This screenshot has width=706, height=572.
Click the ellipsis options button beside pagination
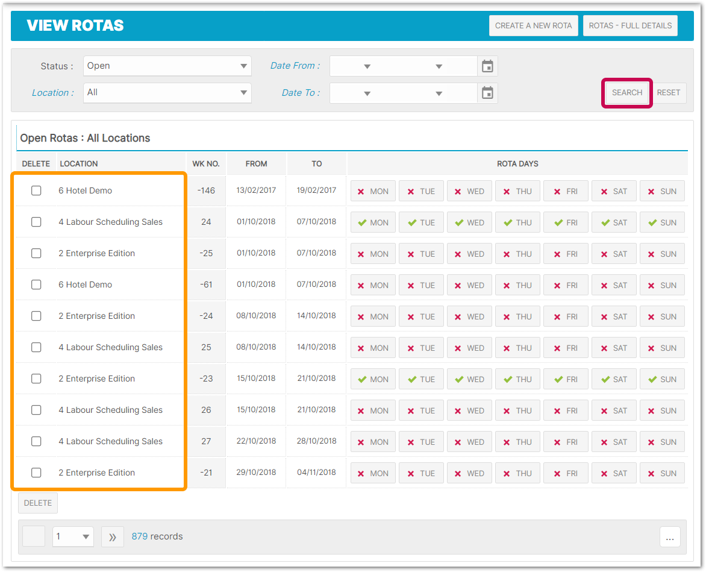click(x=670, y=536)
